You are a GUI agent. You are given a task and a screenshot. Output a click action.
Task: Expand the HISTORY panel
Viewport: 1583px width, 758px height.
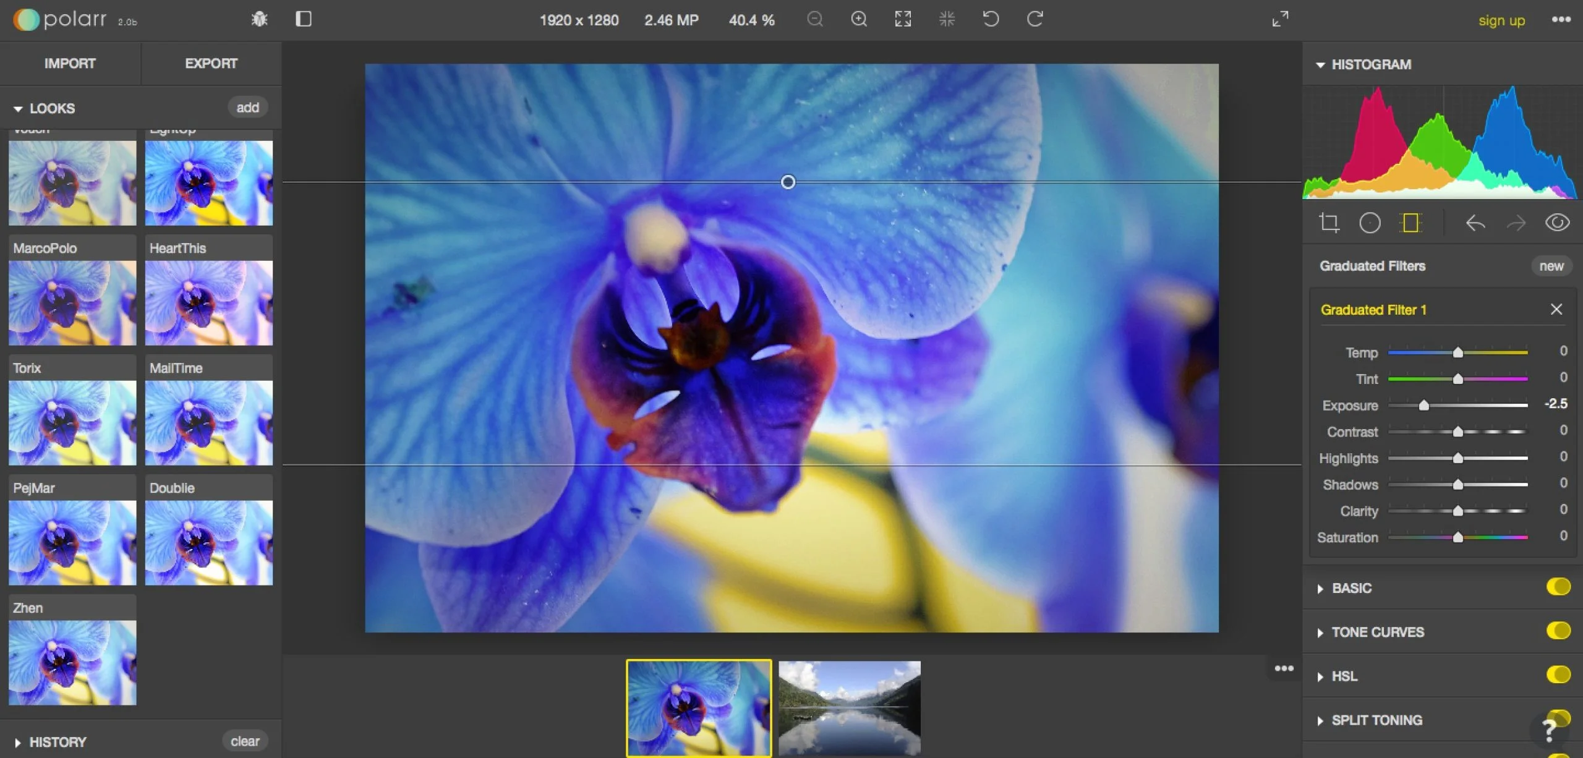(x=18, y=743)
